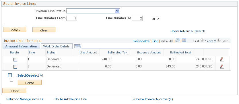Open Show Advanced Search link
Image resolution: width=239 pixels, height=104 pixels.
[x=188, y=31]
